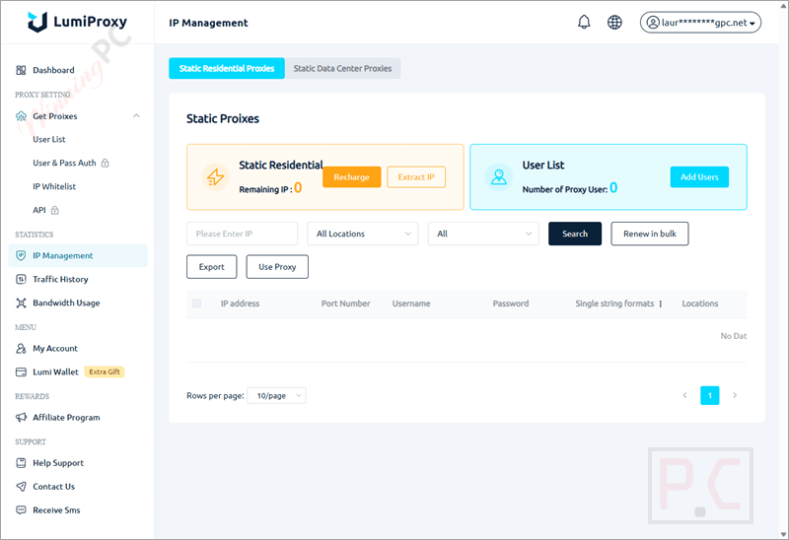Screen dimensions: 789x540
Task: Open Affiliate Program page
Action: (x=66, y=418)
